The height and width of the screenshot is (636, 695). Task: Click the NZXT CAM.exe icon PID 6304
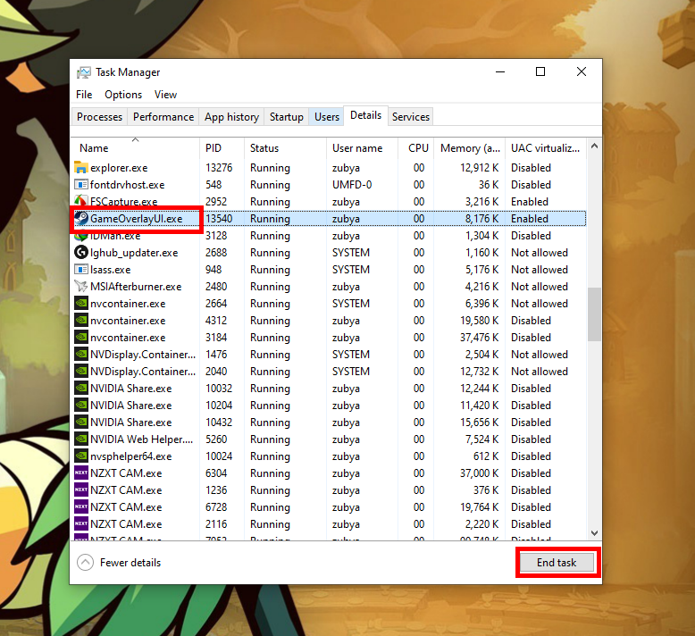[x=81, y=473]
